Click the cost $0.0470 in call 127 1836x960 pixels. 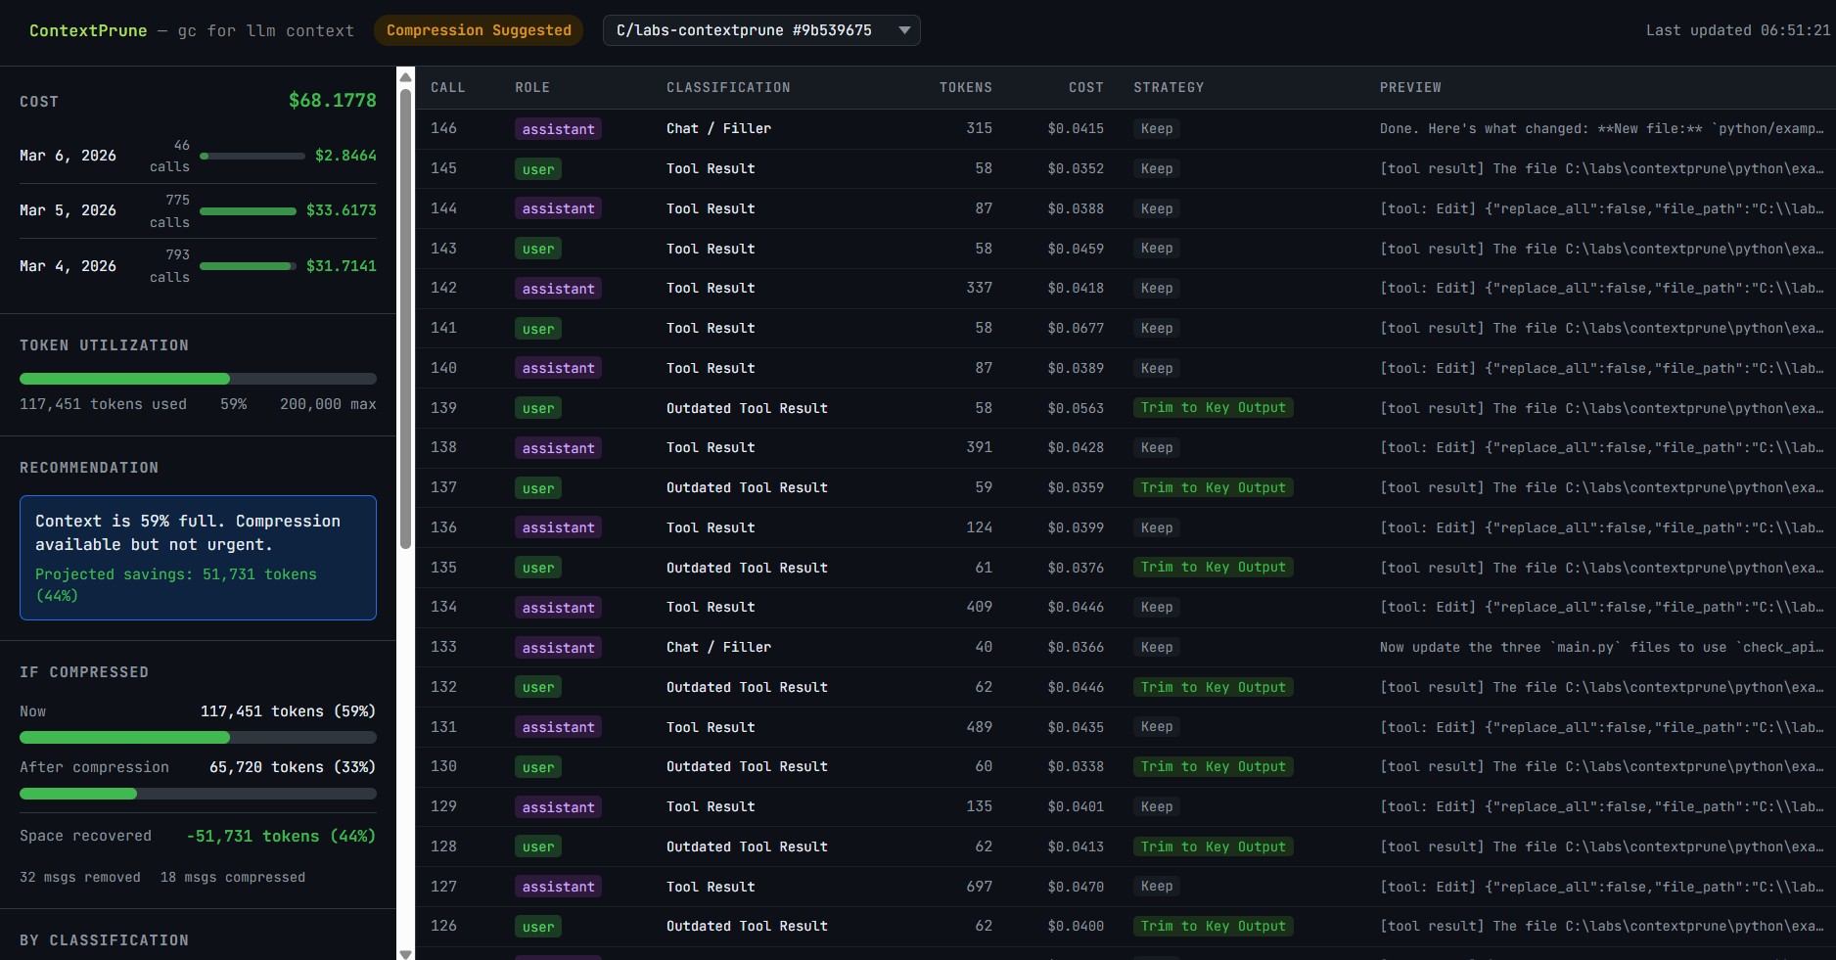coord(1076,887)
